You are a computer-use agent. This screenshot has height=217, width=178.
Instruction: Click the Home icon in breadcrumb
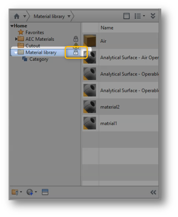(17, 16)
